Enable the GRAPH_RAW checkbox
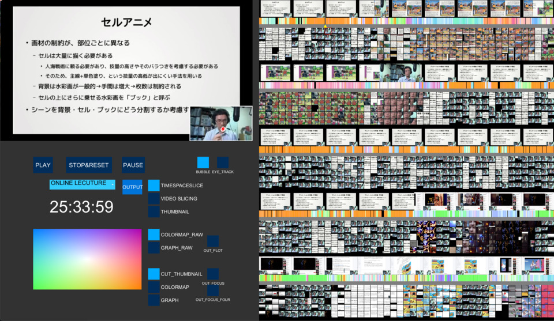The width and height of the screenshot is (554, 321). click(154, 248)
